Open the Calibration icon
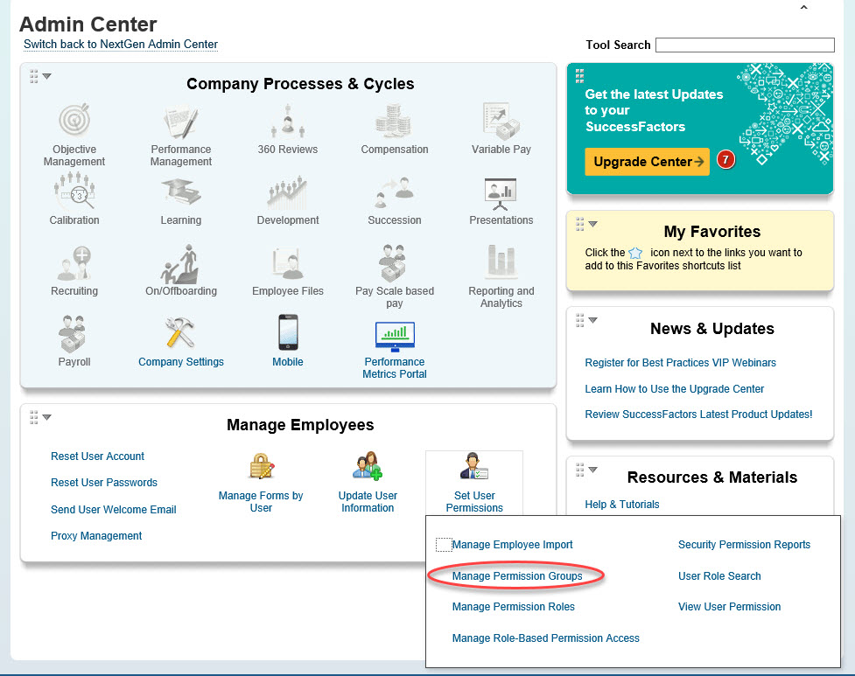This screenshot has height=676, width=855. pyautogui.click(x=74, y=191)
